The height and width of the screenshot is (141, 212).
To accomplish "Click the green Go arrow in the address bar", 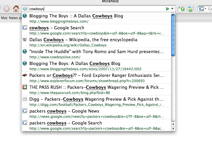I will pos(168,9).
